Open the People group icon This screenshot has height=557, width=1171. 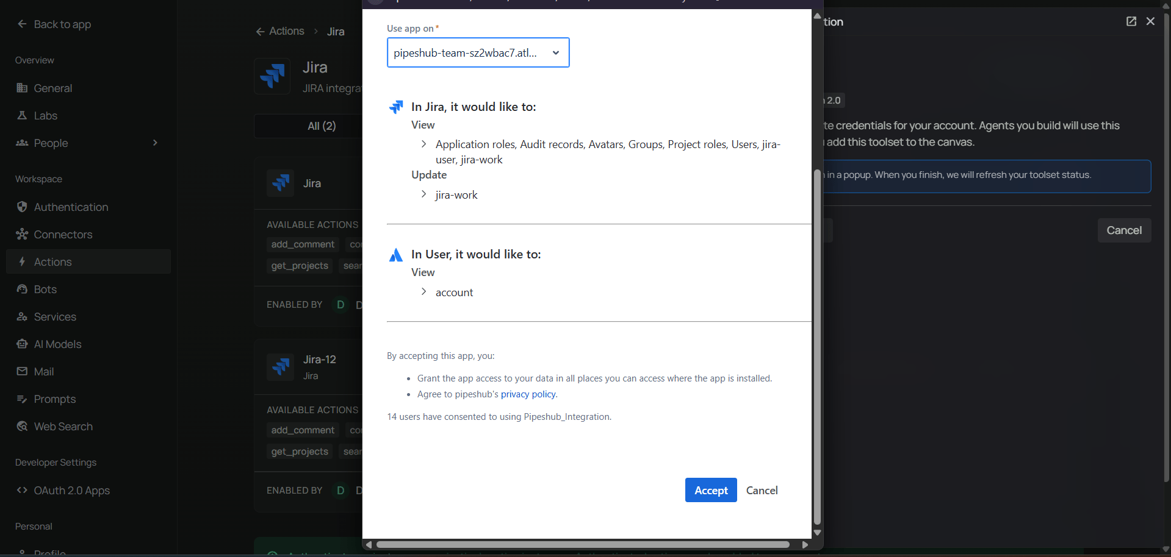[x=22, y=143]
